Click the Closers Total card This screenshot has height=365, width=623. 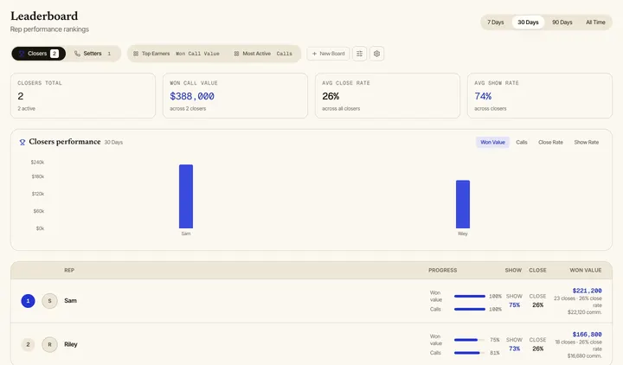tap(83, 96)
